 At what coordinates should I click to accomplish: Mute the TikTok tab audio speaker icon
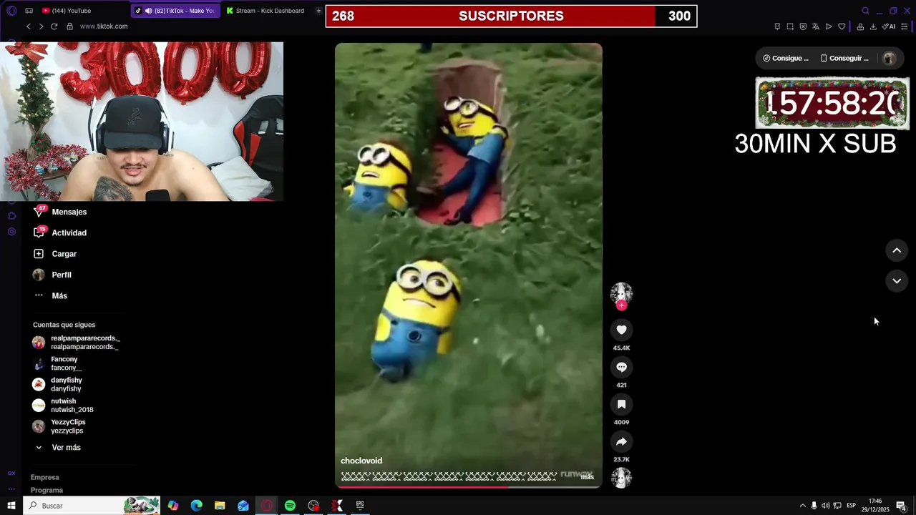click(x=148, y=11)
